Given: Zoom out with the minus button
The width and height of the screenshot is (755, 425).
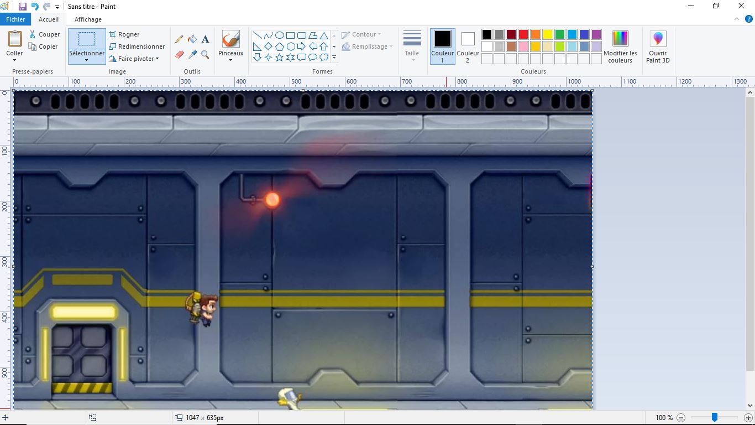Looking at the screenshot, I should (681, 418).
